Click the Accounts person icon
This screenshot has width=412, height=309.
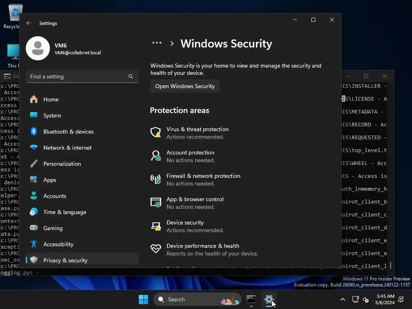(34, 196)
